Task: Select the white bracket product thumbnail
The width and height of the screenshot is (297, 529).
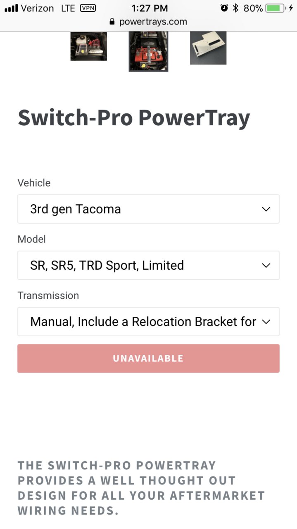Action: [x=208, y=48]
